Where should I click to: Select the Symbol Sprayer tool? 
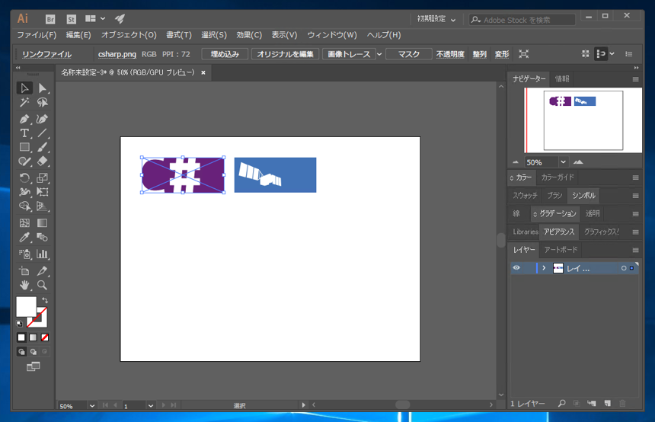click(24, 254)
